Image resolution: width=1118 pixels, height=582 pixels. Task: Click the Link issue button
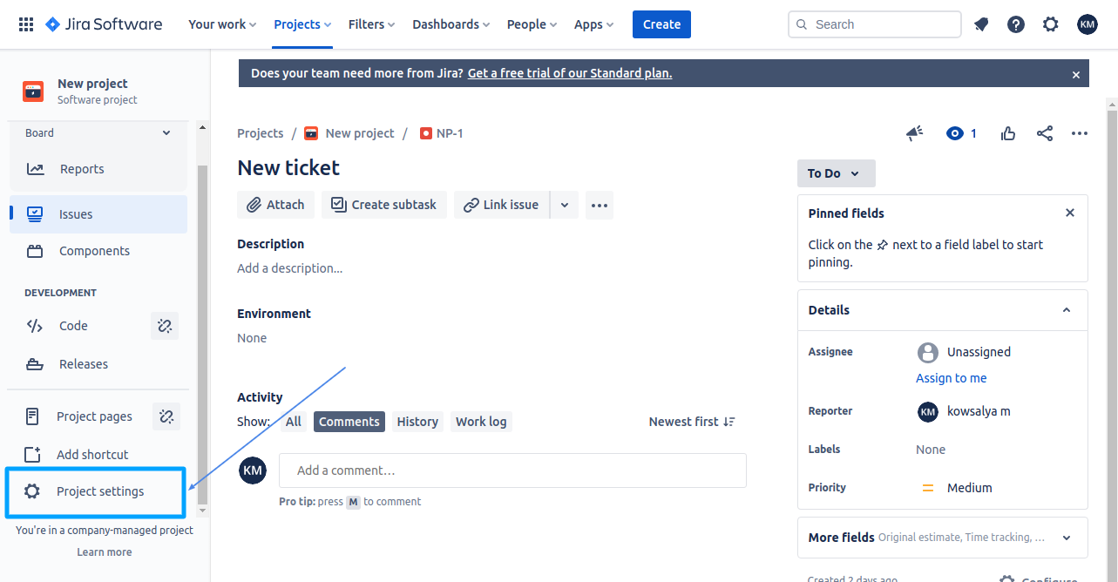click(502, 205)
